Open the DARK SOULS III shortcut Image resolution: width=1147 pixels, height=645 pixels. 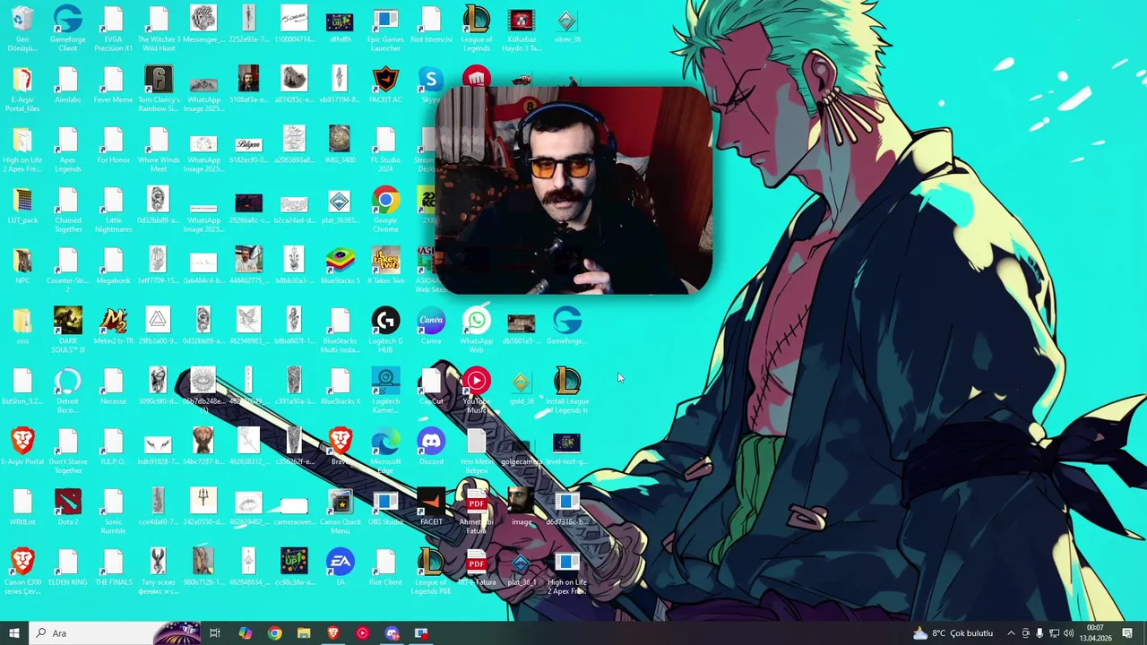click(68, 330)
